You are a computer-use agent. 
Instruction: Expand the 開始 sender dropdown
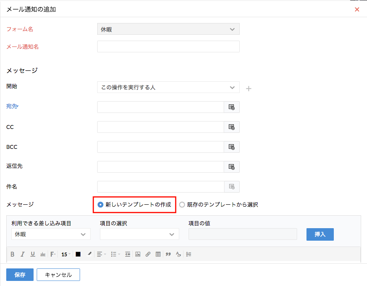(x=168, y=88)
